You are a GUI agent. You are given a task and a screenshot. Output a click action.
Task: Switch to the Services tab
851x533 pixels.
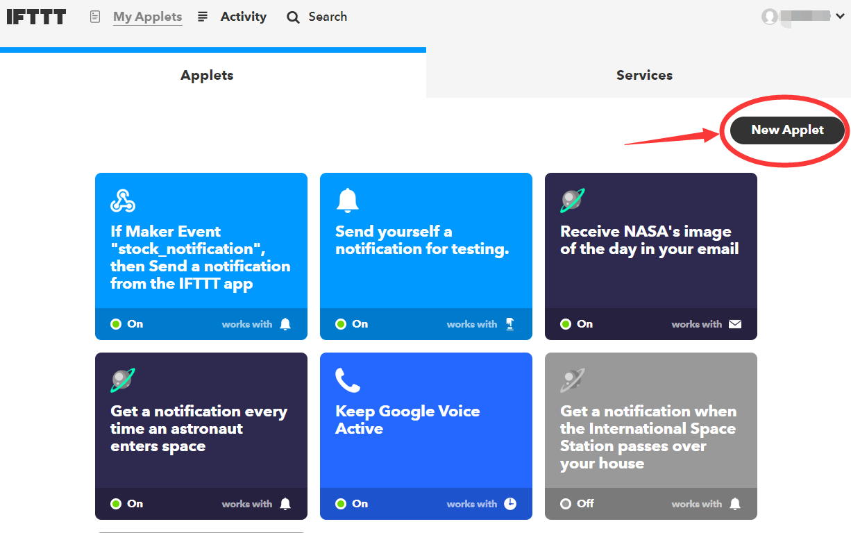click(x=643, y=75)
